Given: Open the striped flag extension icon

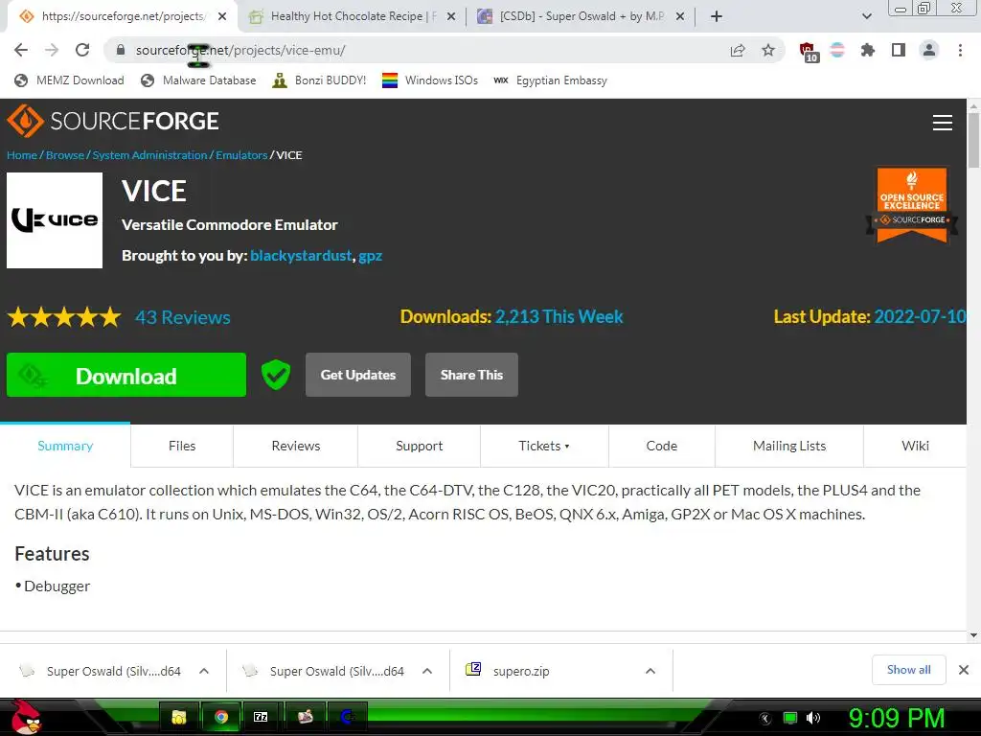Looking at the screenshot, I should [837, 50].
